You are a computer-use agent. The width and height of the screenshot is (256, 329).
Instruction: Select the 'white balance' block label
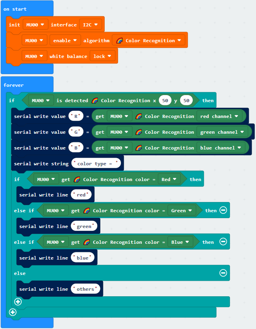[68, 56]
